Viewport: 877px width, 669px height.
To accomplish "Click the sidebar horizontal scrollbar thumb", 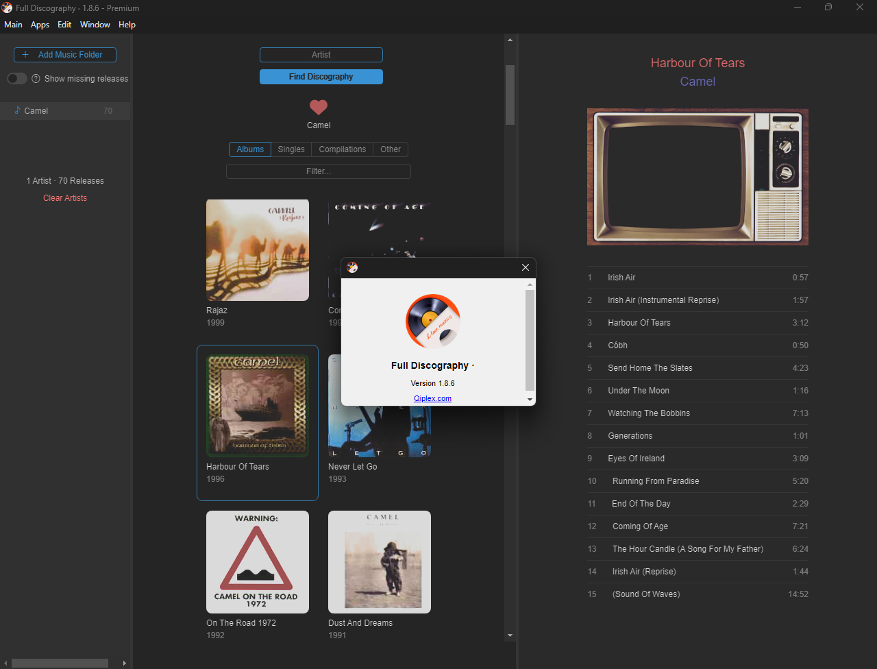I will 60,663.
